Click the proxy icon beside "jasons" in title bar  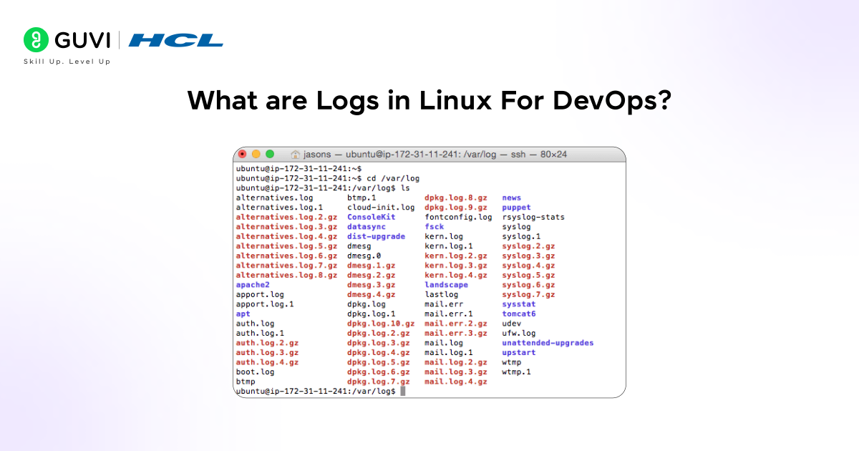296,154
